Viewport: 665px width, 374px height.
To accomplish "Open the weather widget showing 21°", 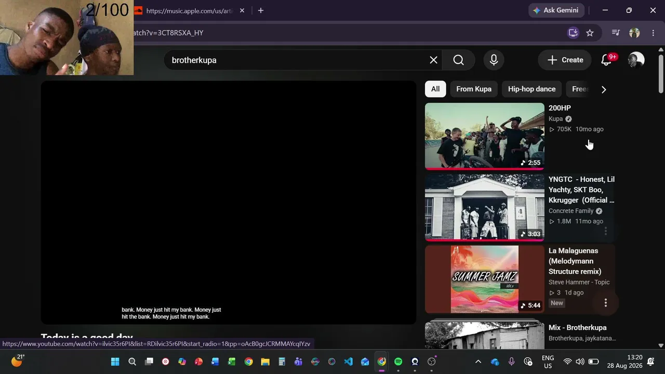I will [18, 360].
